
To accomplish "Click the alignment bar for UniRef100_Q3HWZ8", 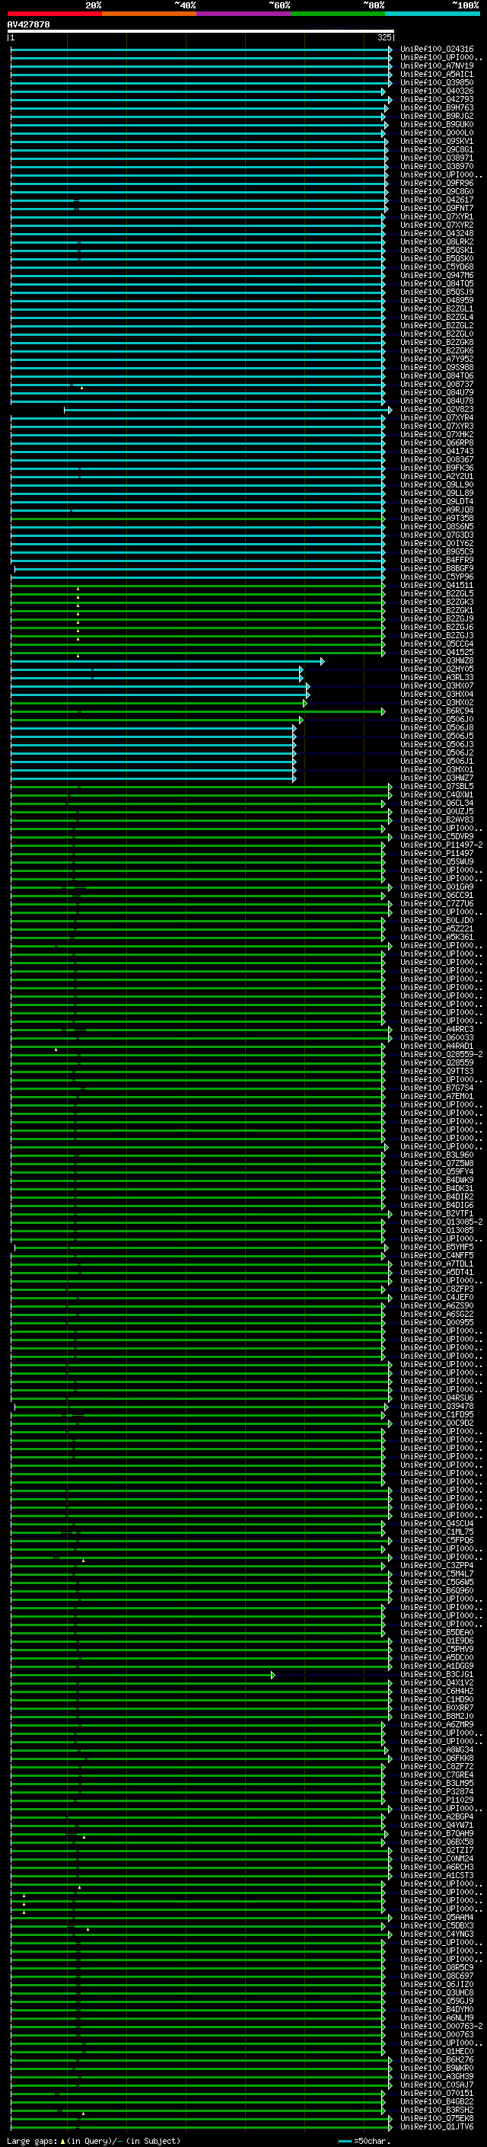I will [167, 661].
